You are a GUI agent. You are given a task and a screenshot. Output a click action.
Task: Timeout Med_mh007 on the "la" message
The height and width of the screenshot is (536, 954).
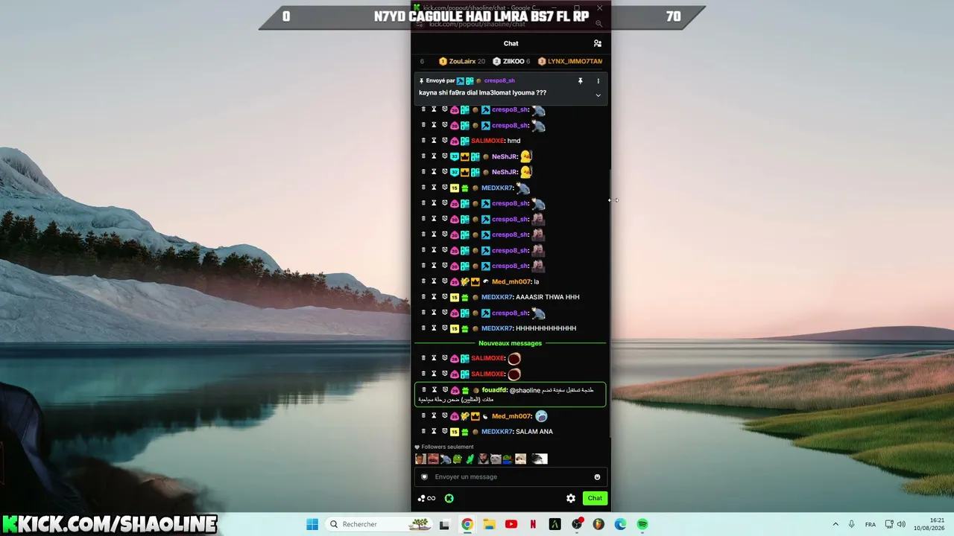[434, 281]
